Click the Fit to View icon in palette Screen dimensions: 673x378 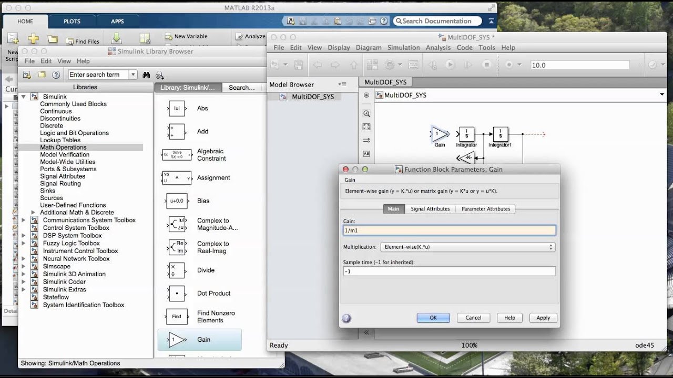[366, 127]
